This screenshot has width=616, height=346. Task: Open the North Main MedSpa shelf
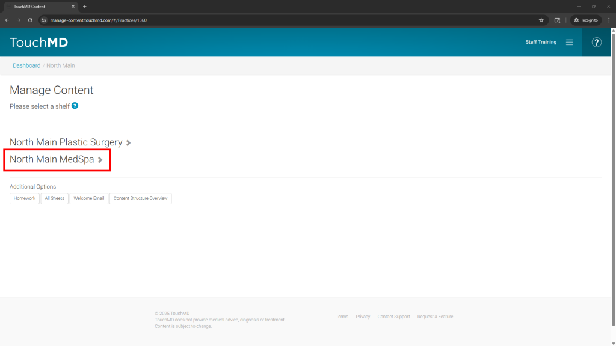(x=52, y=159)
